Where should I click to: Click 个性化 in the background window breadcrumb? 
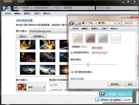click(x=56, y=8)
